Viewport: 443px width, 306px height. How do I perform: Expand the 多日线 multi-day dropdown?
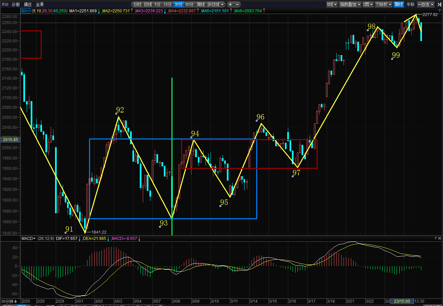[215, 4]
